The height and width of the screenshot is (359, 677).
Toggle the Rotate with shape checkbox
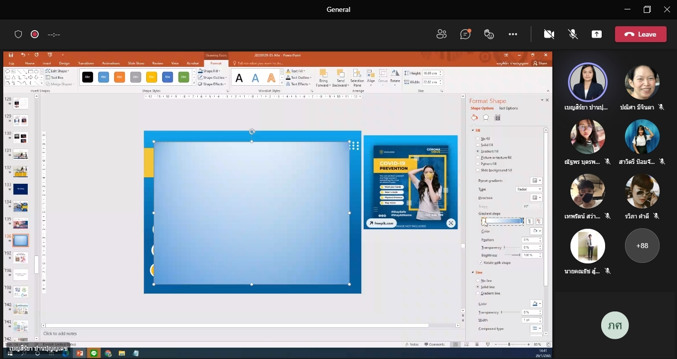coord(480,262)
